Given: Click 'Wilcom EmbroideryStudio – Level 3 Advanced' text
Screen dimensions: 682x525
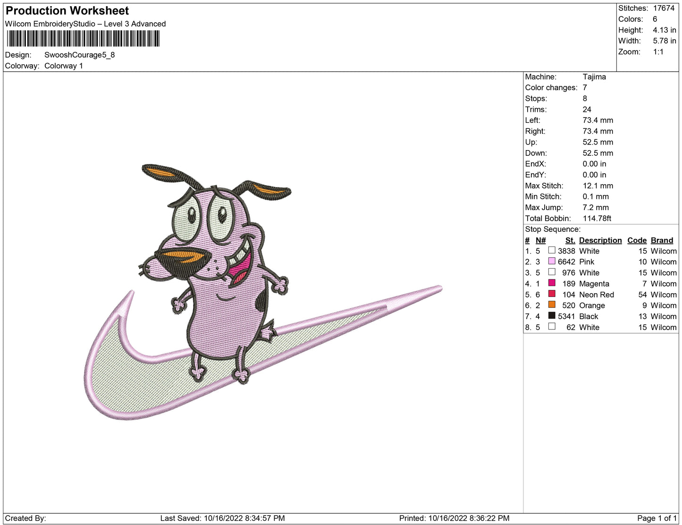Looking at the screenshot, I should pos(85,24).
